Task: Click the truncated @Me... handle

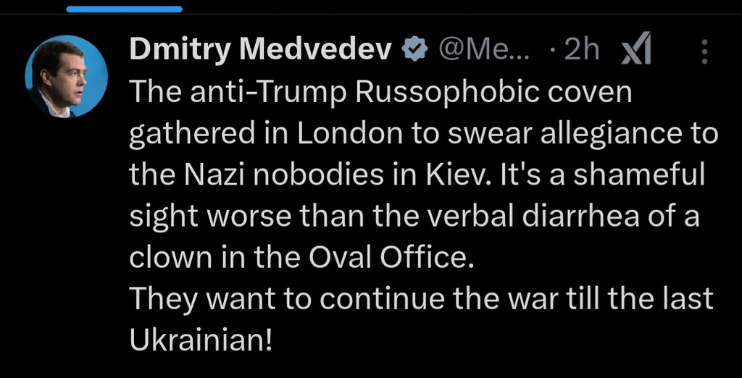Action: pyautogui.click(x=485, y=49)
